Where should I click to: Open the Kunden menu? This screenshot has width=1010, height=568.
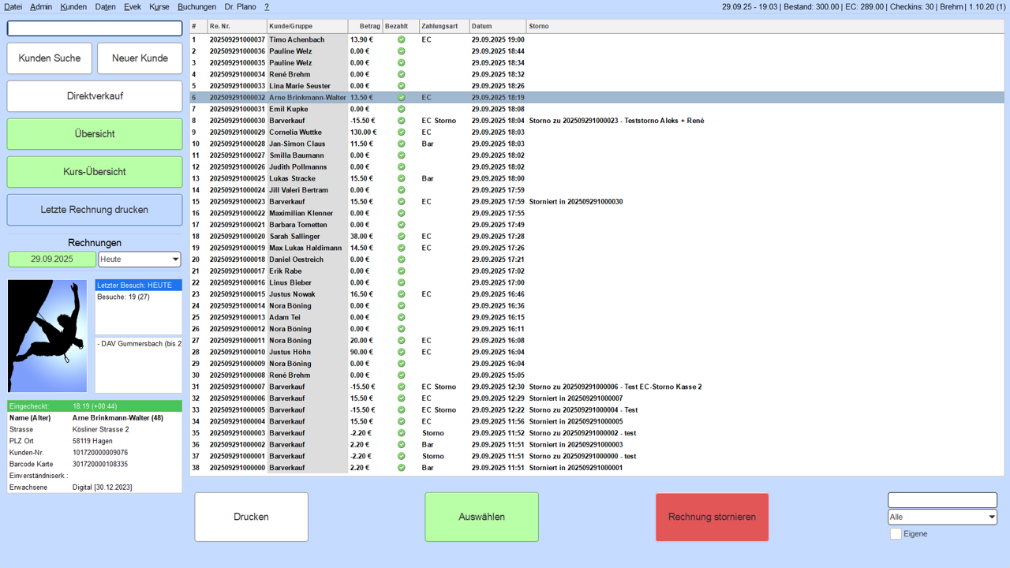pos(73,6)
